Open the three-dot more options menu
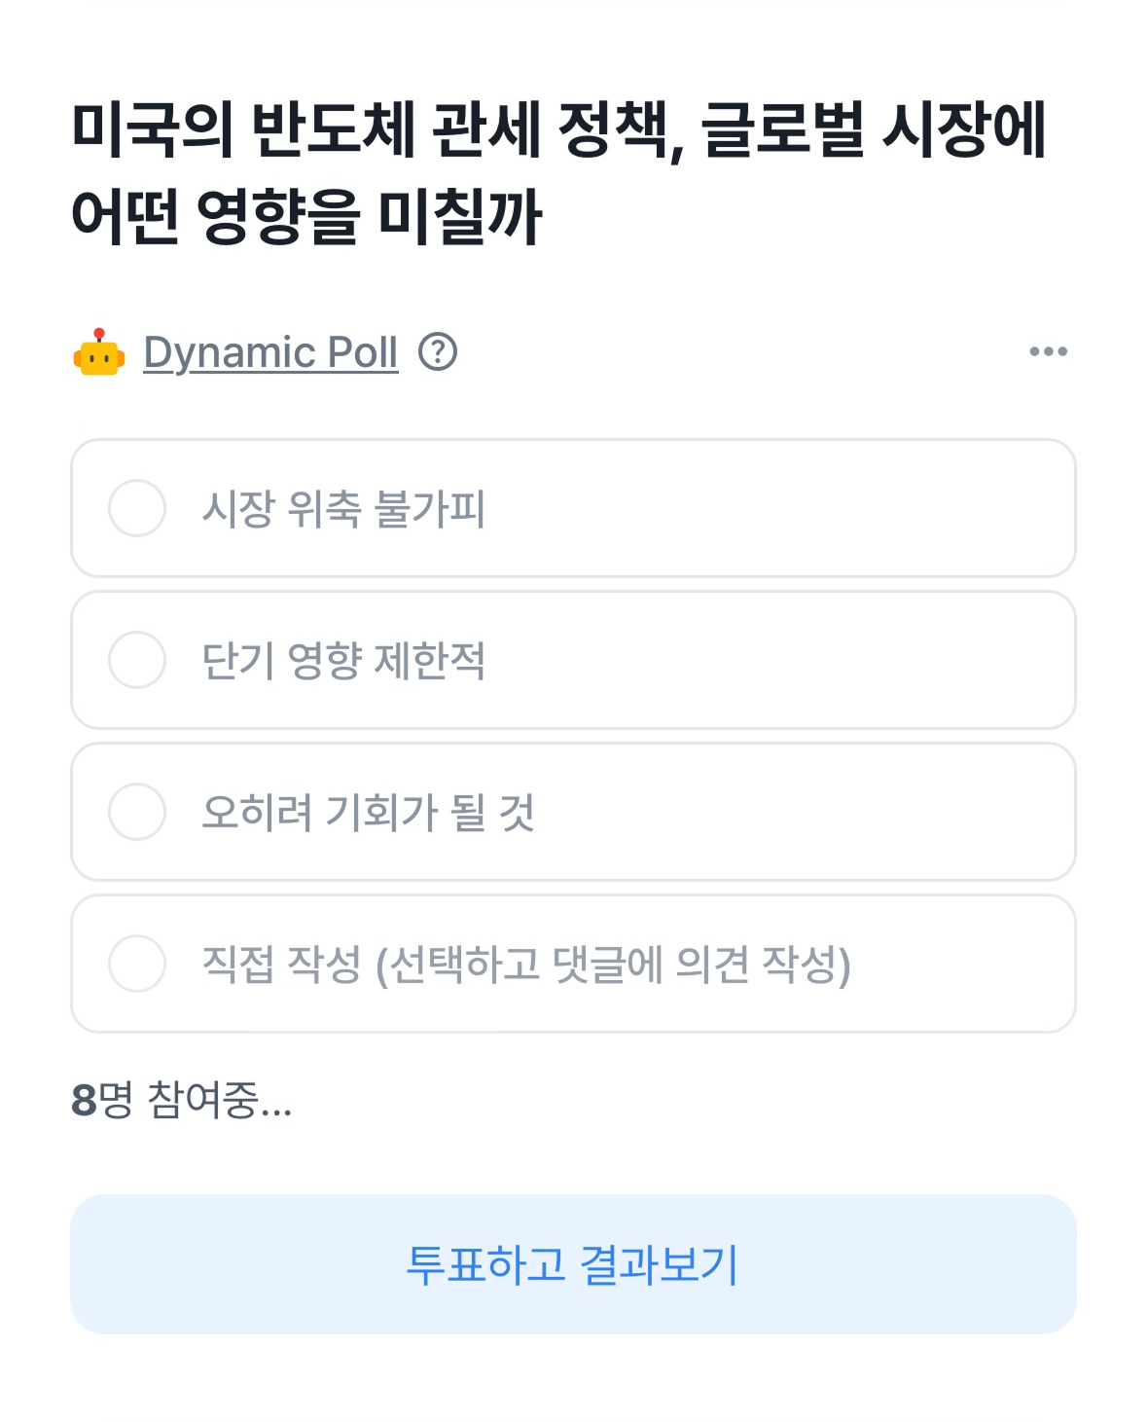This screenshot has width=1147, height=1422. pyautogui.click(x=1048, y=351)
